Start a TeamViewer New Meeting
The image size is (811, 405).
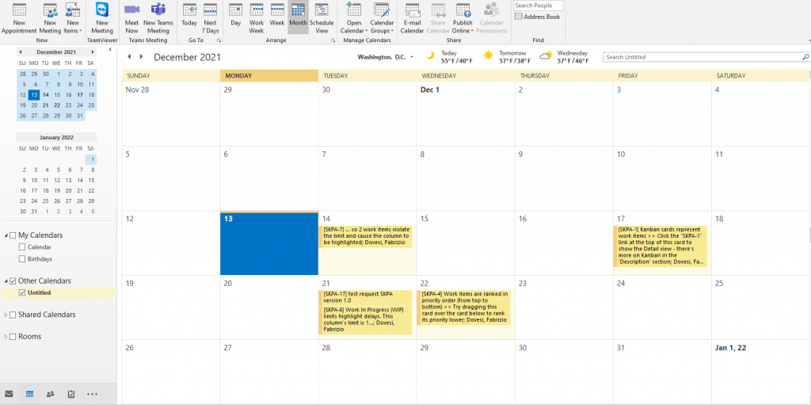(x=102, y=19)
